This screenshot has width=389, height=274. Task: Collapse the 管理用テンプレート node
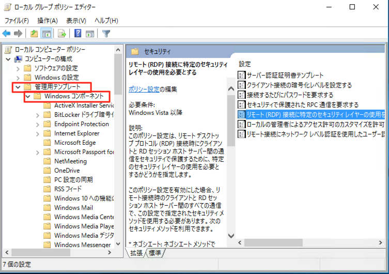(18, 87)
